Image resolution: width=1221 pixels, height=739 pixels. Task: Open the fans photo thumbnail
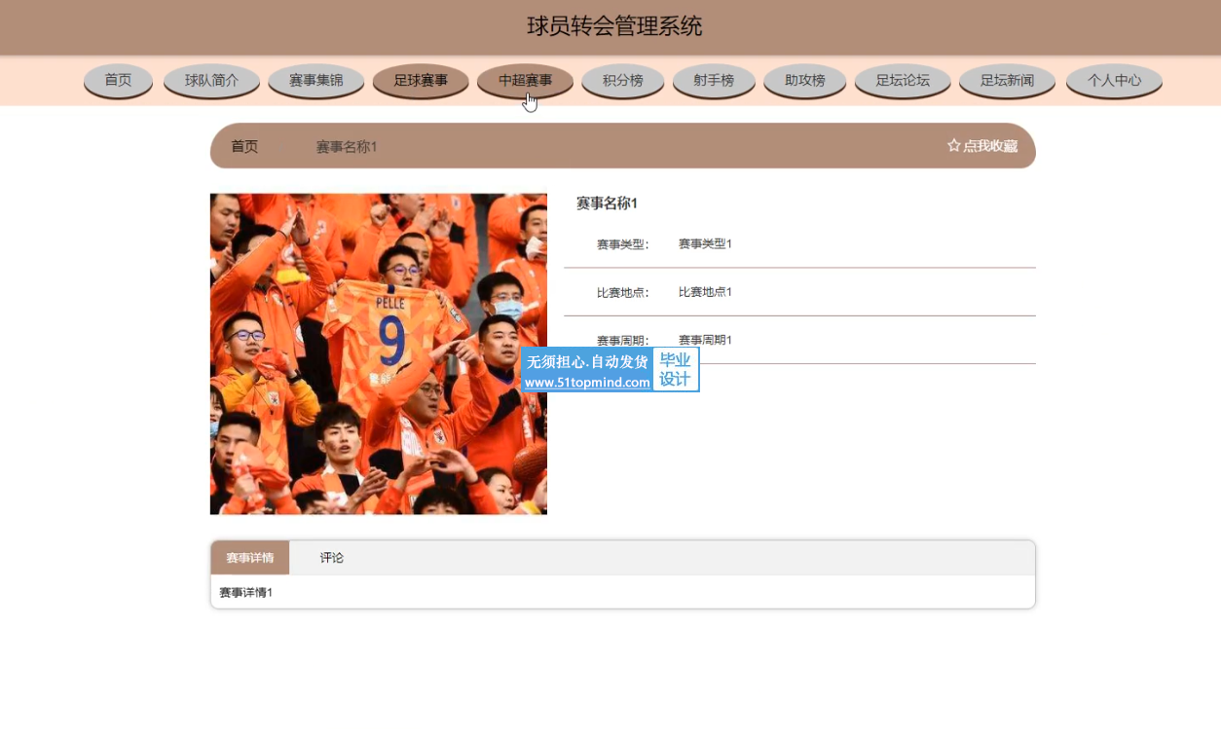point(379,353)
